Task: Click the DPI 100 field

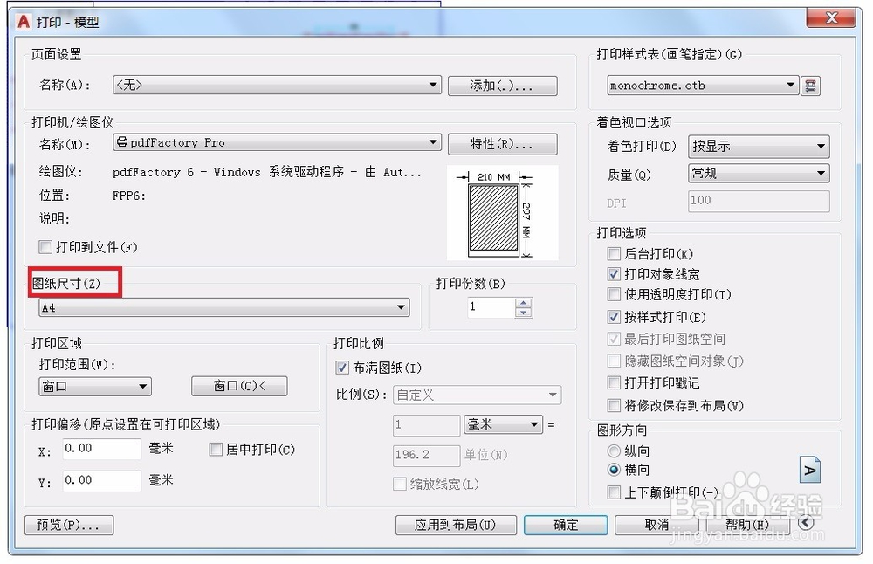Action: click(x=759, y=201)
